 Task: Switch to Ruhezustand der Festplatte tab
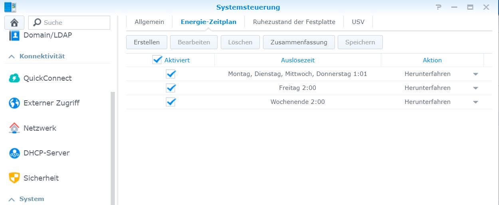(294, 22)
